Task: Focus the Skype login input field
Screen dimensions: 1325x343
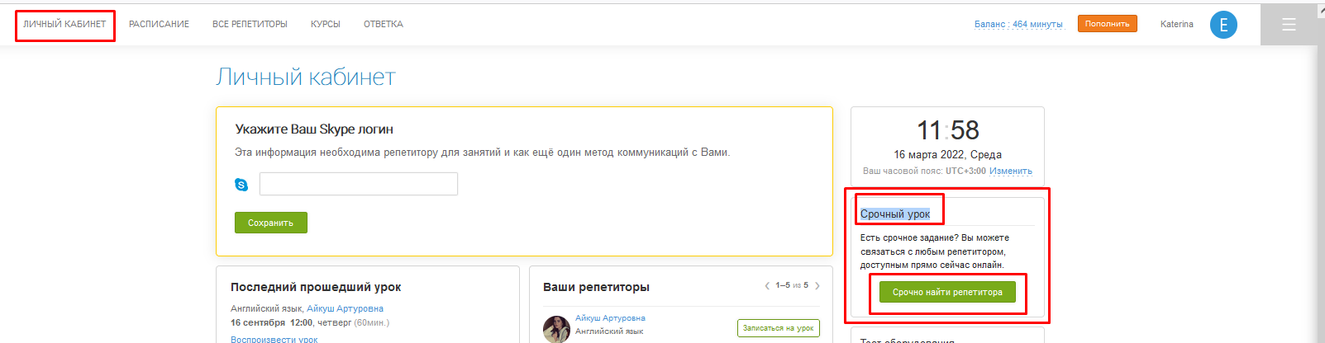Action: (x=359, y=184)
